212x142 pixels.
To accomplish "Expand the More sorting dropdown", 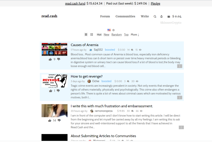I will [135, 35].
